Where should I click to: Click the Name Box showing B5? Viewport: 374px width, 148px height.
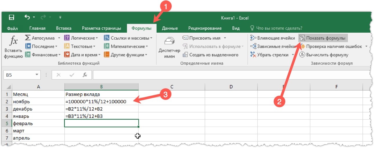coord(19,75)
